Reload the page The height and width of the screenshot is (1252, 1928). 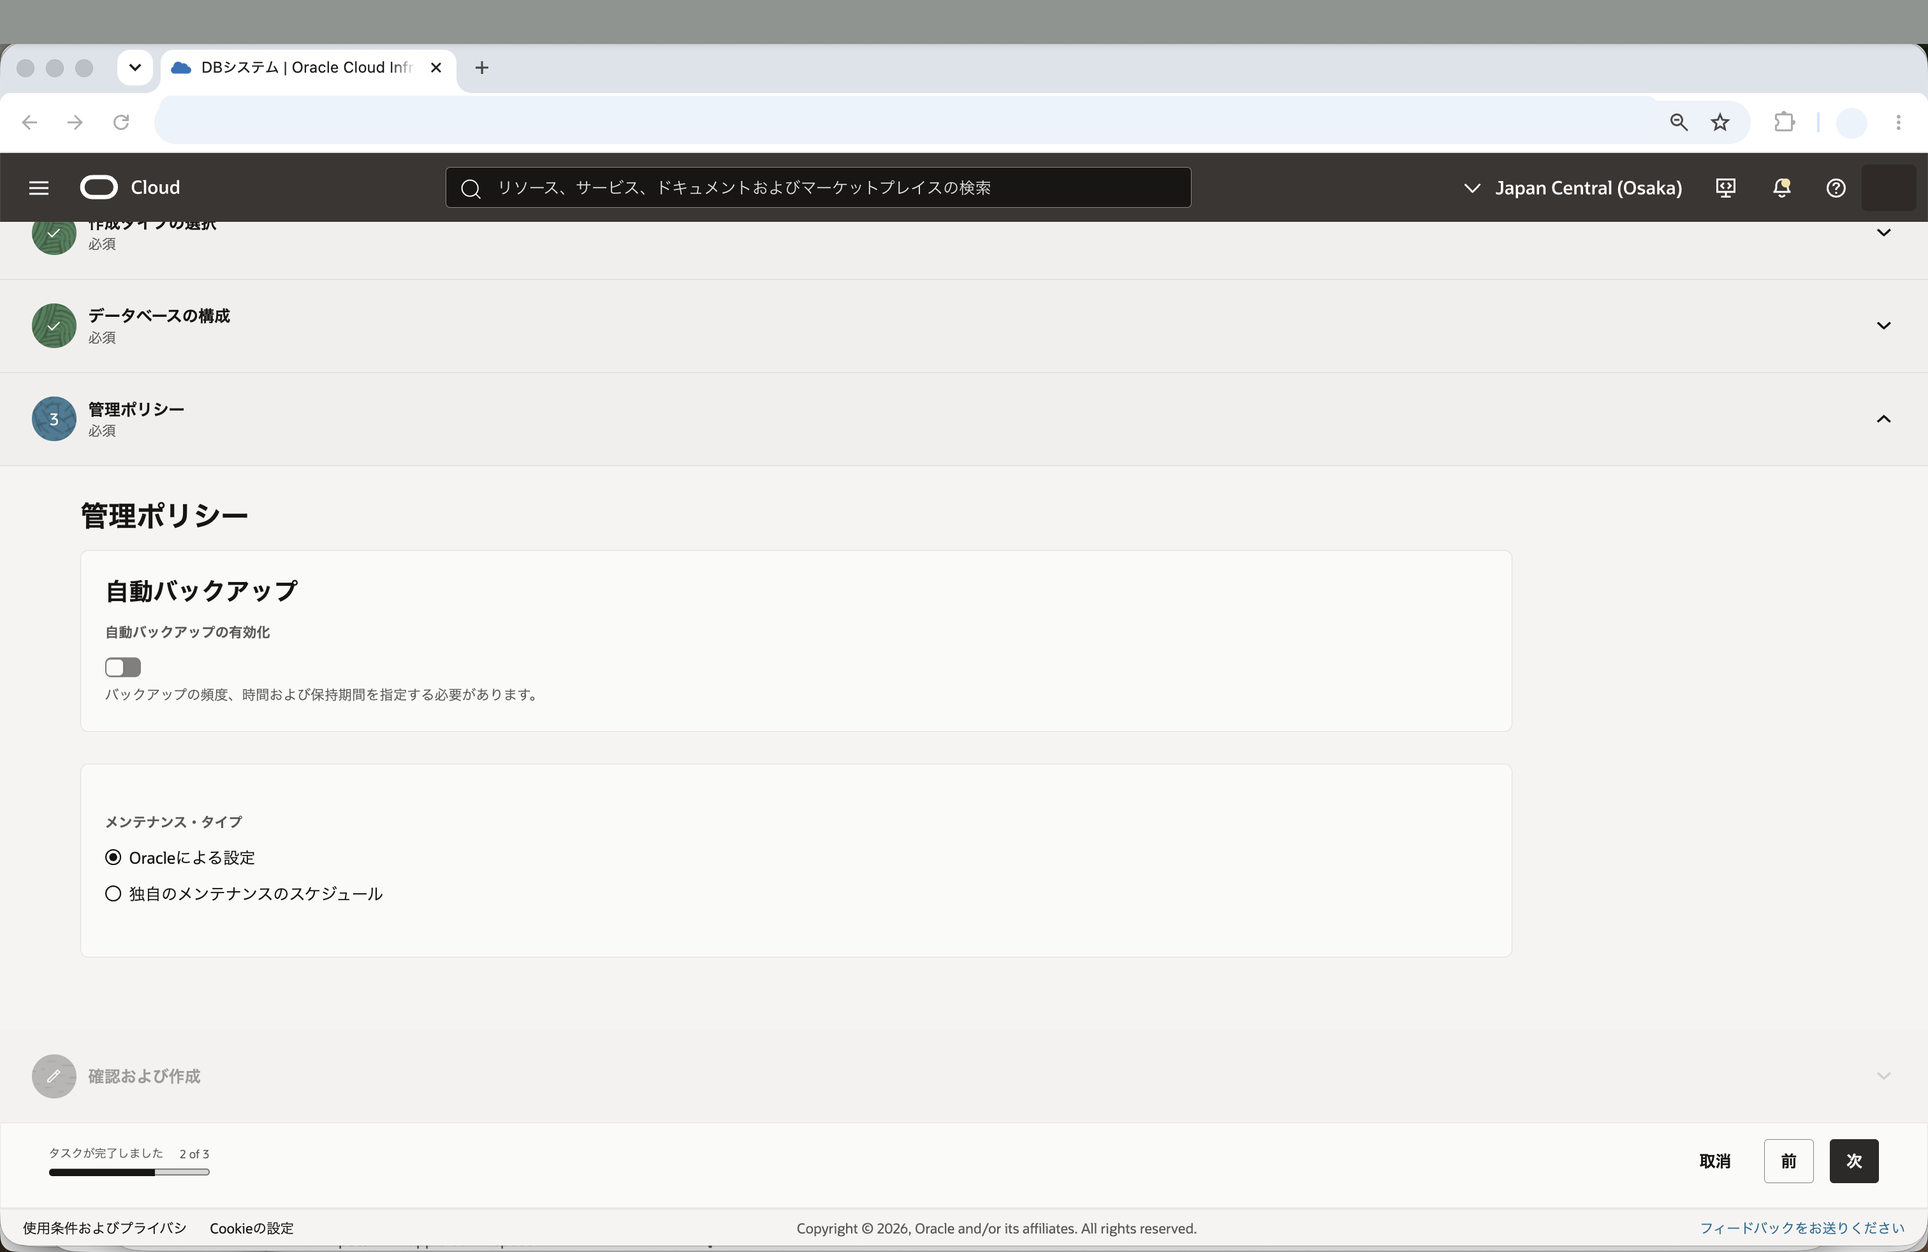coord(122,122)
